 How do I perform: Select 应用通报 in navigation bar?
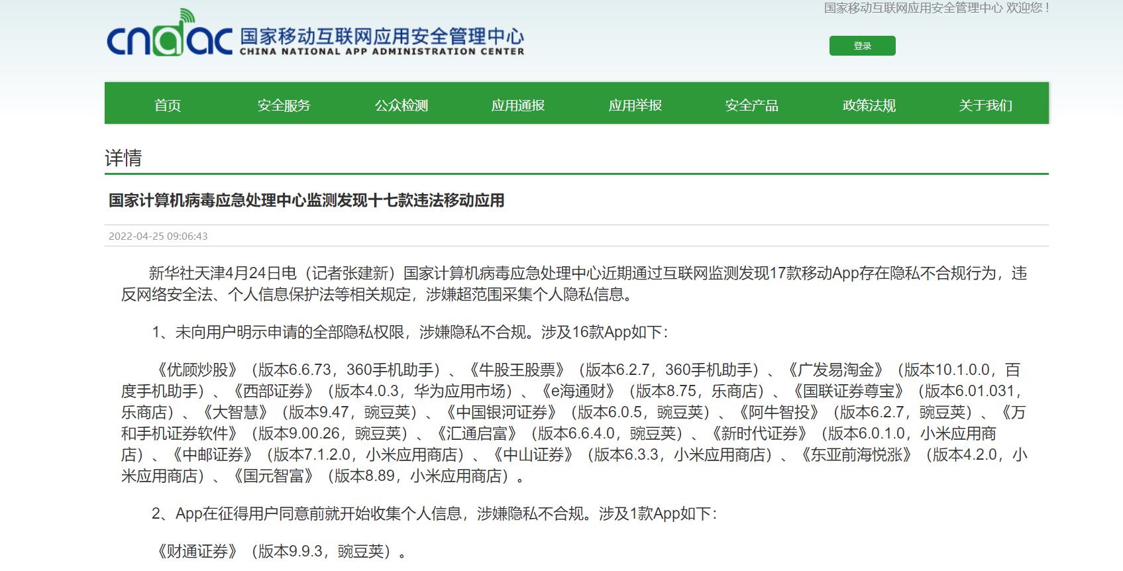518,105
